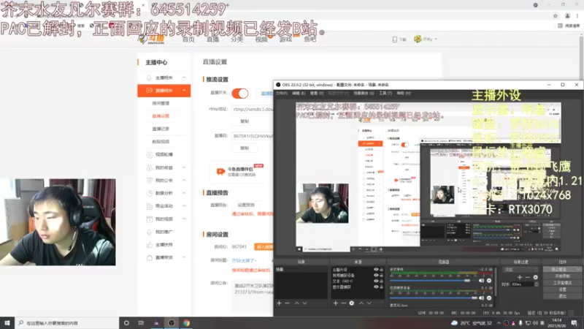Open the 场景集合(S) menu in OBS
The image size is (584, 329).
364,94
